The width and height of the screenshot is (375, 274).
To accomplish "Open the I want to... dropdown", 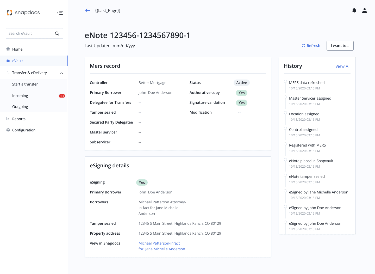I will click(x=340, y=46).
